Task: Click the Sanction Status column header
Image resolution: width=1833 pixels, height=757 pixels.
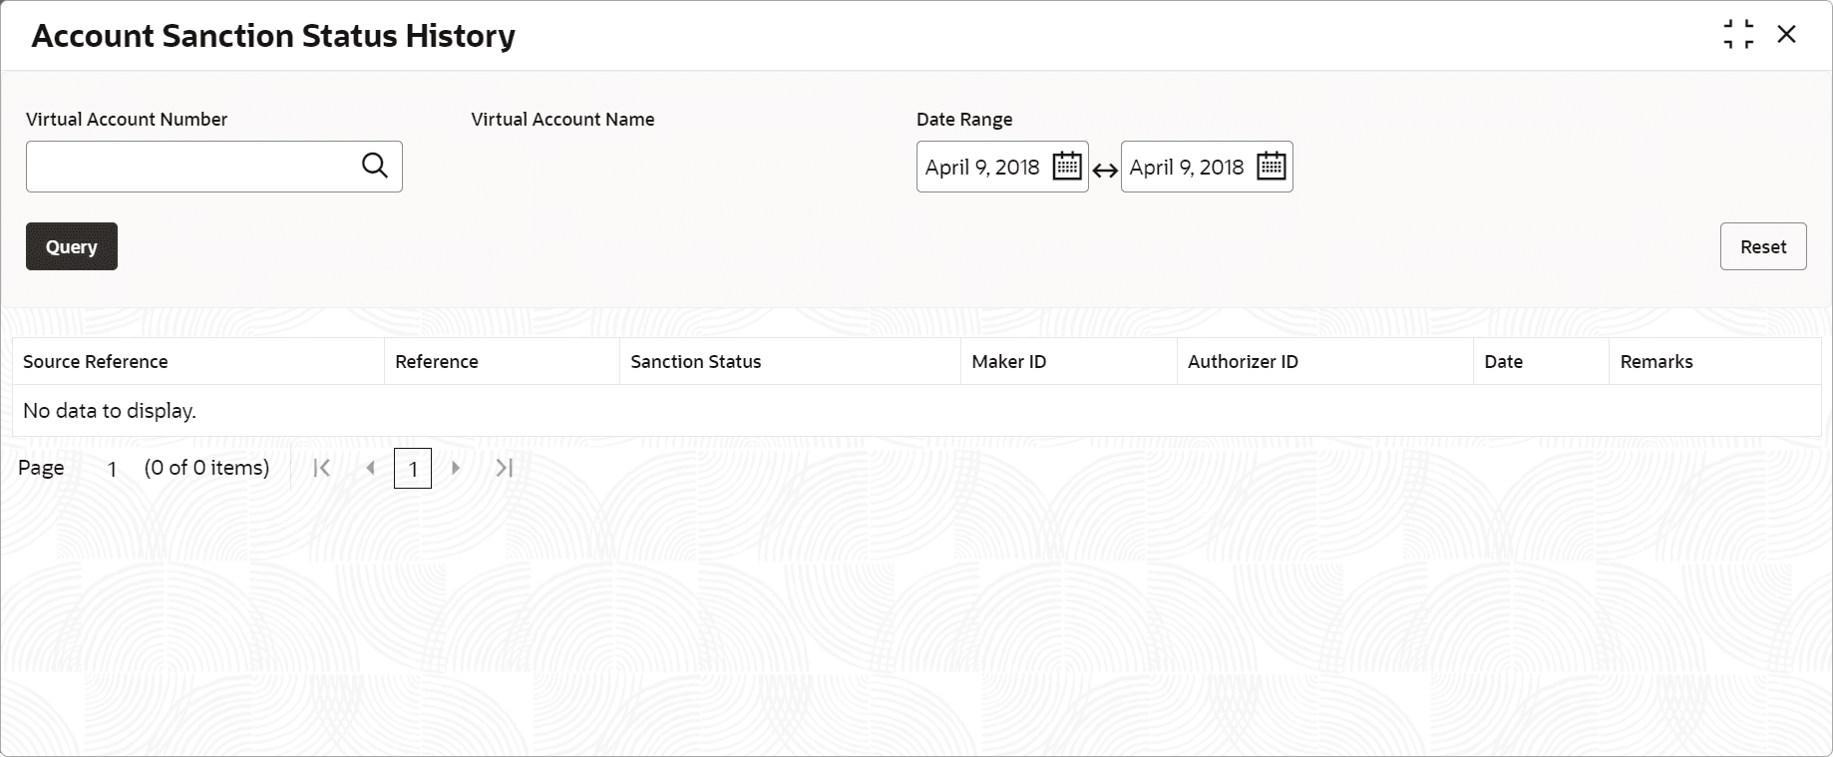Action: [x=696, y=361]
